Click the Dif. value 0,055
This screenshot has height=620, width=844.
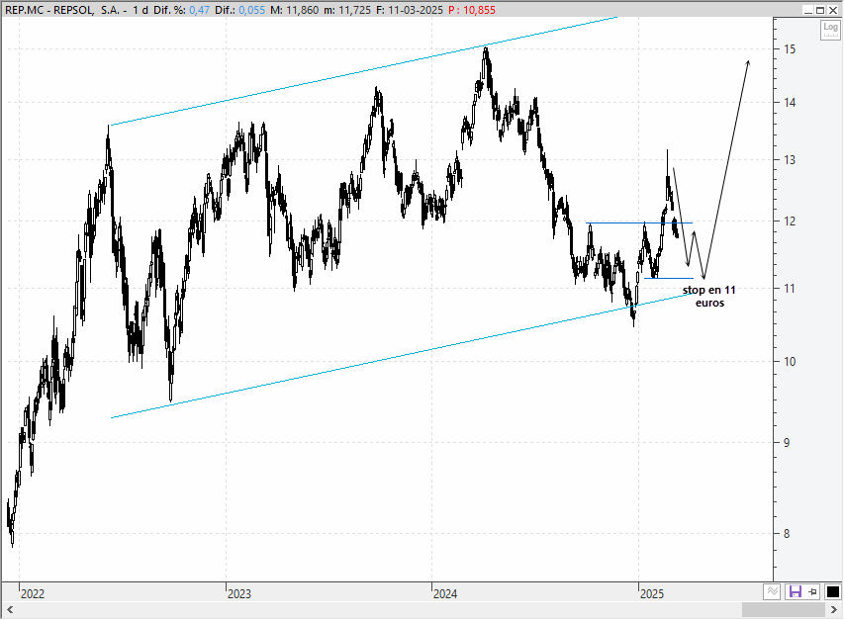[252, 10]
